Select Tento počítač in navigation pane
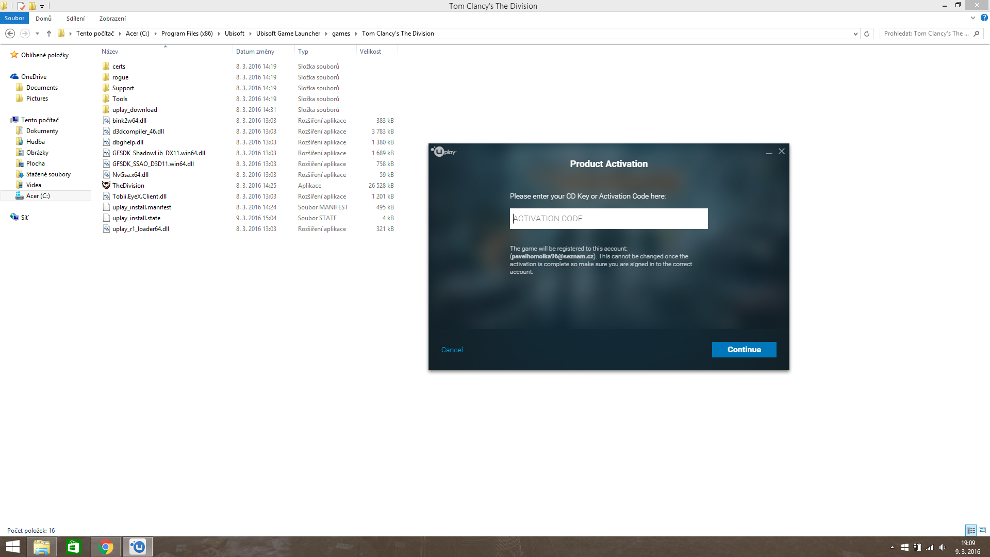Viewport: 990px width, 557px height. (40, 120)
